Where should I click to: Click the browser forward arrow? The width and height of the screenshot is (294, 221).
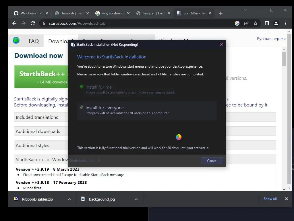tap(24, 23)
